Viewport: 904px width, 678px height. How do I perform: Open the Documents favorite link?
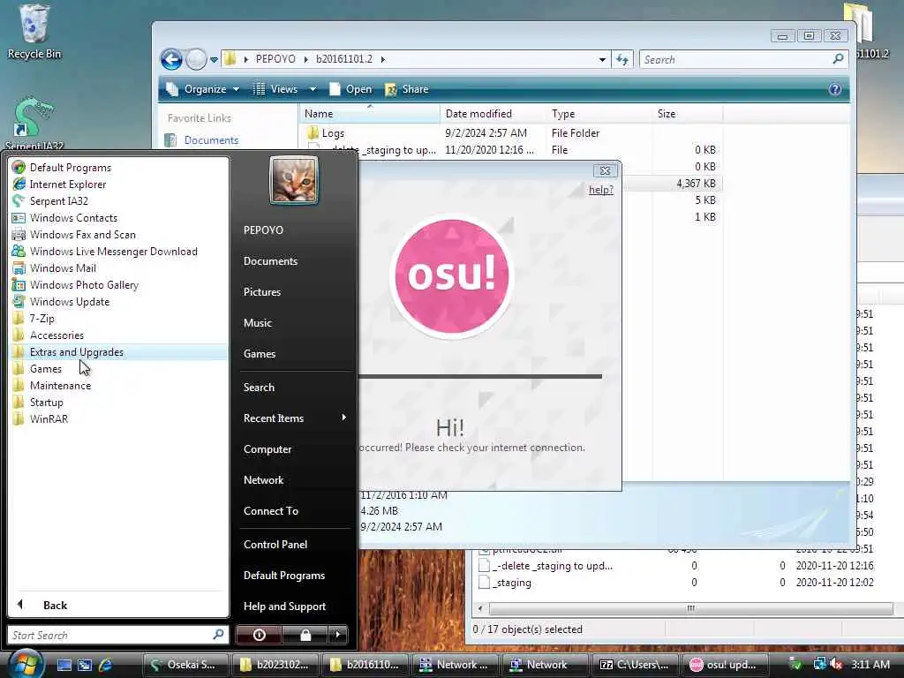point(211,140)
